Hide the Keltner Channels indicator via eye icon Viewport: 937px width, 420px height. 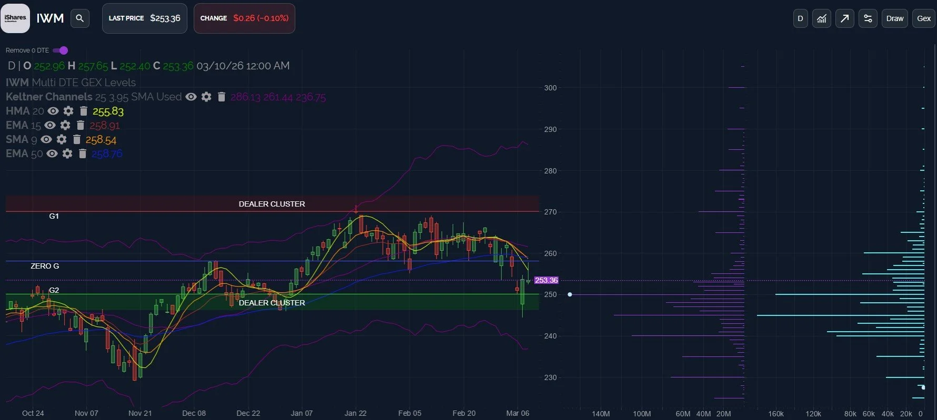(191, 97)
